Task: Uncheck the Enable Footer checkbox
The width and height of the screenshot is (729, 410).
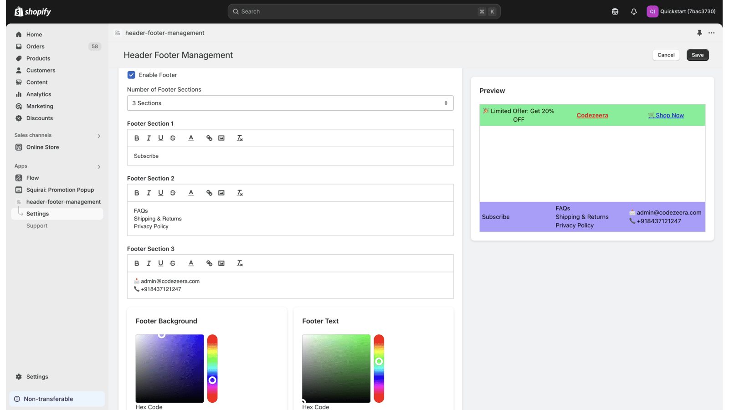Action: point(131,75)
